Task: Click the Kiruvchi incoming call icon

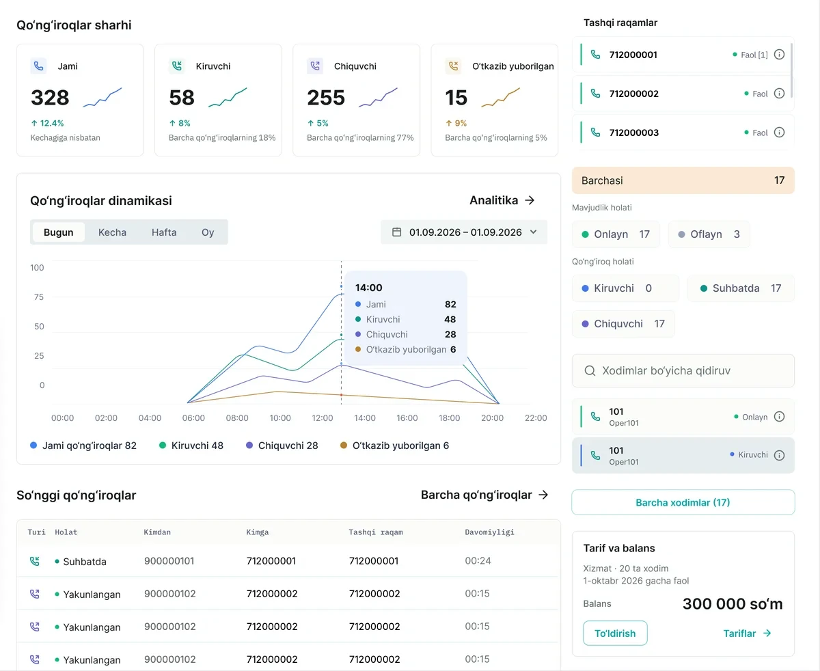Action: [177, 66]
